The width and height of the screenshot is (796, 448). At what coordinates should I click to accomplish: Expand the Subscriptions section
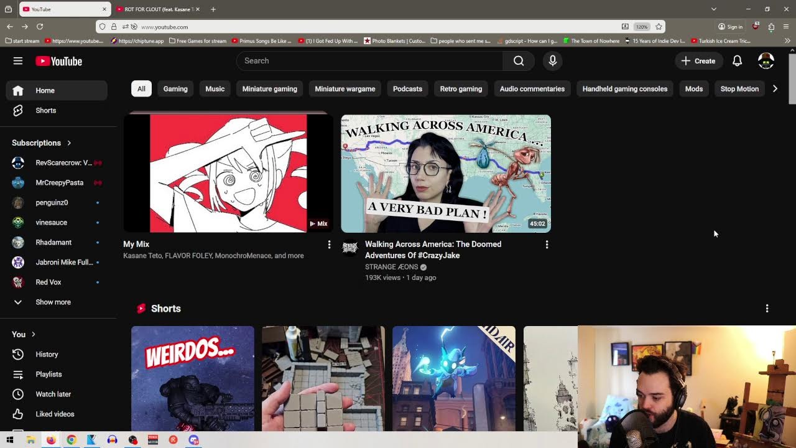pyautogui.click(x=41, y=143)
